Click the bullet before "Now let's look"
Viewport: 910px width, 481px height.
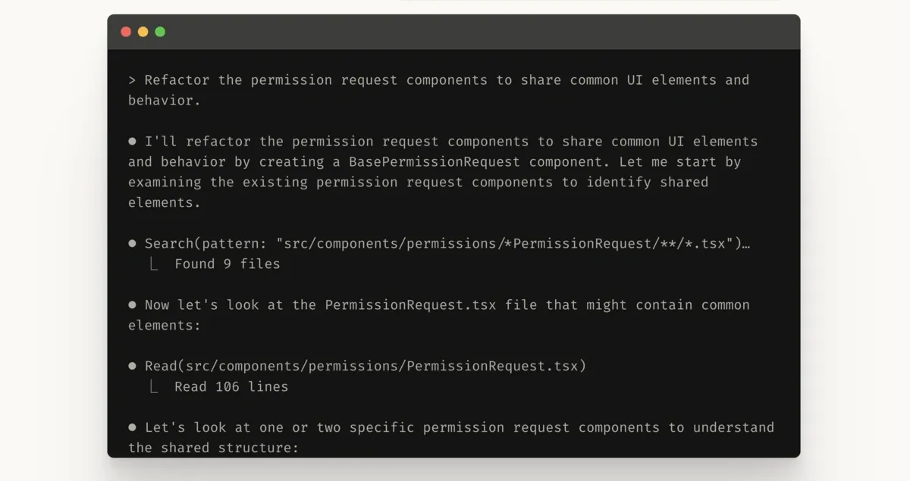[132, 305]
